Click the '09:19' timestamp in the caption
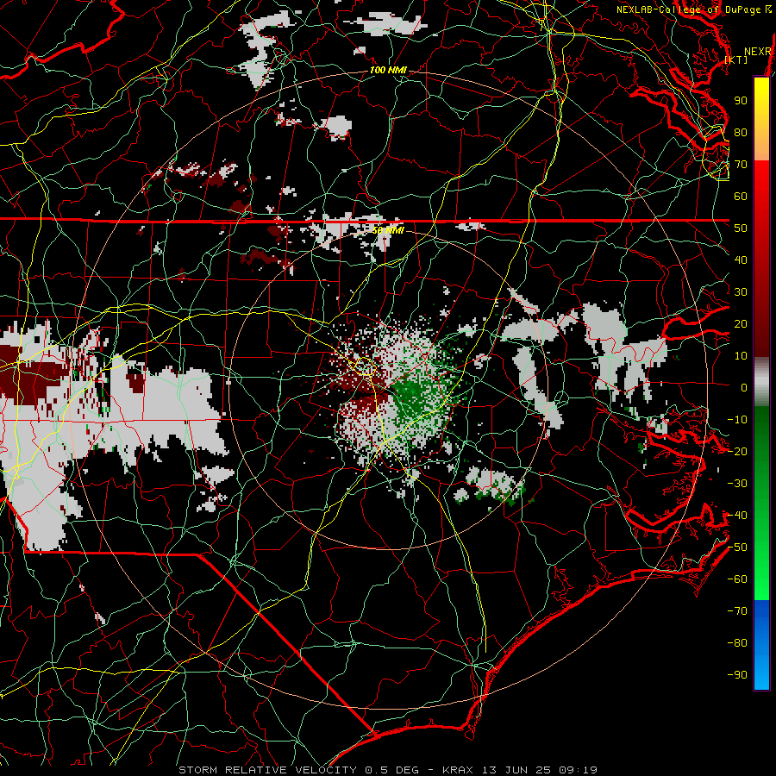This screenshot has width=776, height=776. 578,770
